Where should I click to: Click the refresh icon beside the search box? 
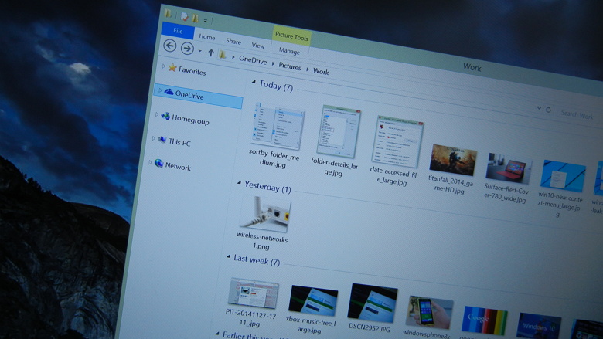click(x=549, y=110)
